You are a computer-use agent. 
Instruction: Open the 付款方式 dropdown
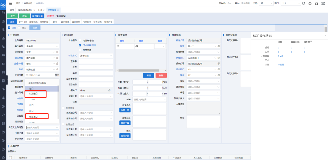click(96, 56)
